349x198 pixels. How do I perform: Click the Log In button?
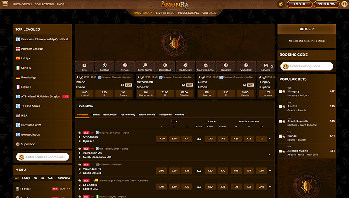coord(299,4)
